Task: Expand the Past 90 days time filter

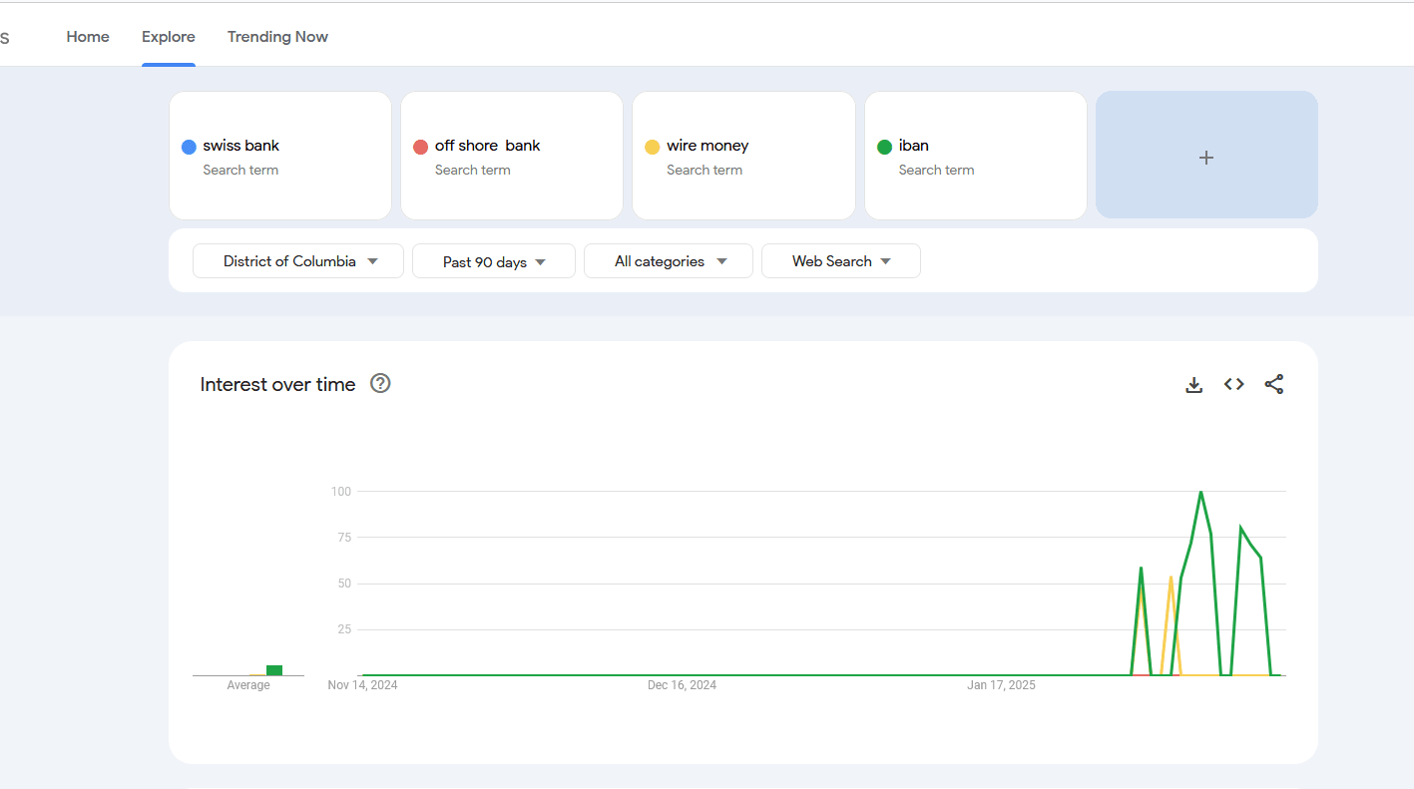Action: [x=494, y=261]
